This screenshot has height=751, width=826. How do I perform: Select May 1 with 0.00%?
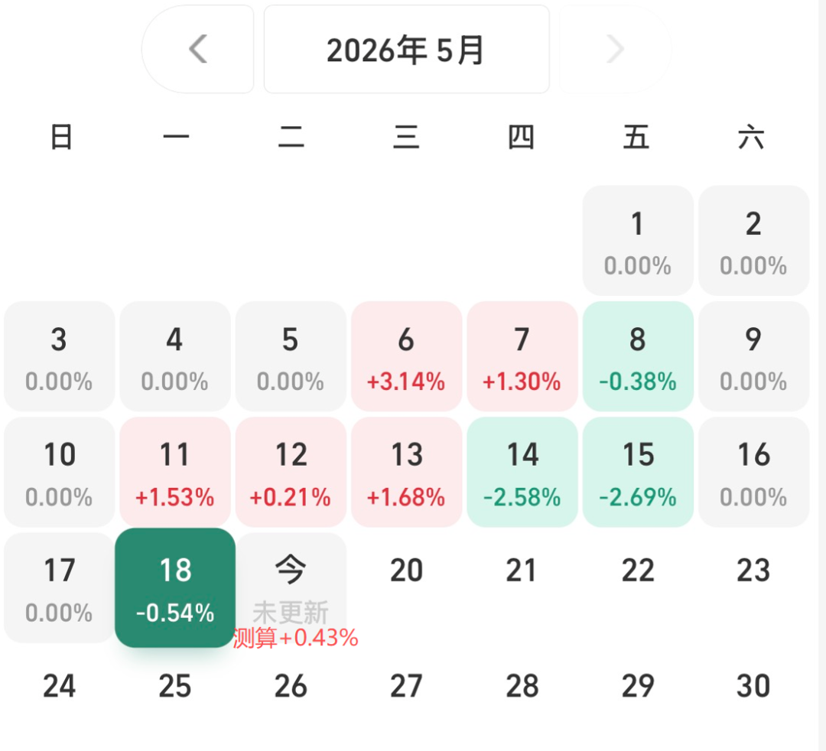pyautogui.click(x=638, y=241)
